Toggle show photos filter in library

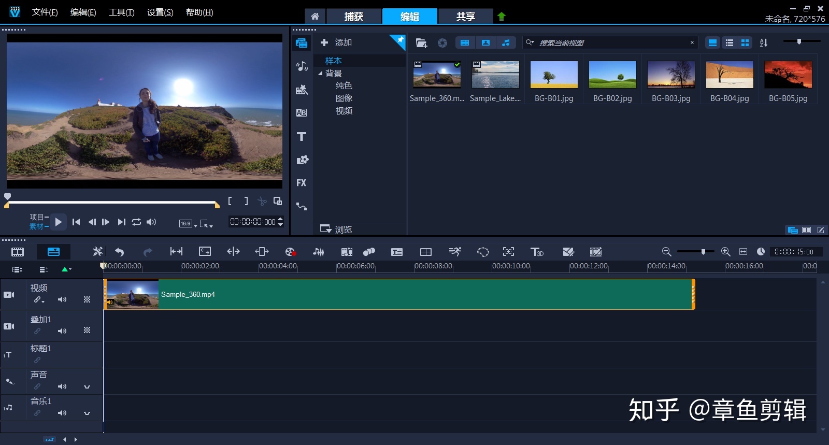[485, 43]
